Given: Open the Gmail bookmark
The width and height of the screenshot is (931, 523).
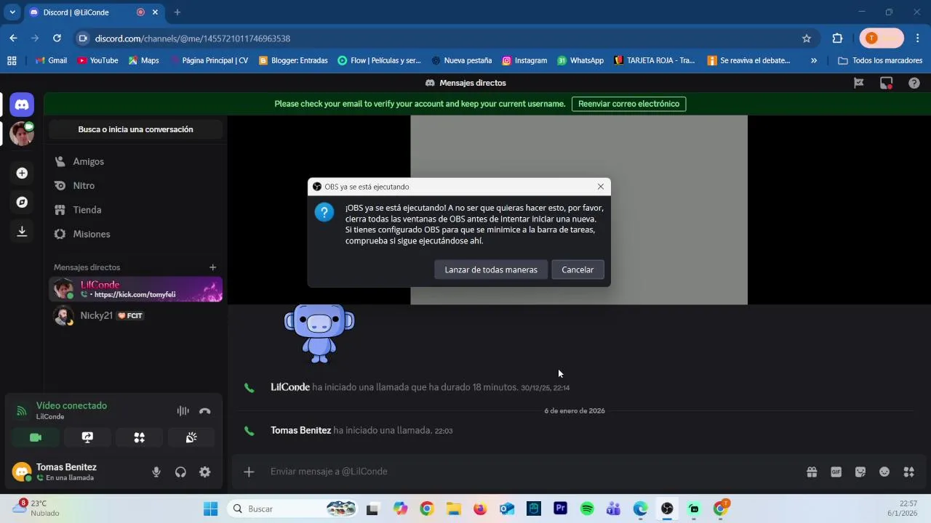Looking at the screenshot, I should [x=51, y=60].
